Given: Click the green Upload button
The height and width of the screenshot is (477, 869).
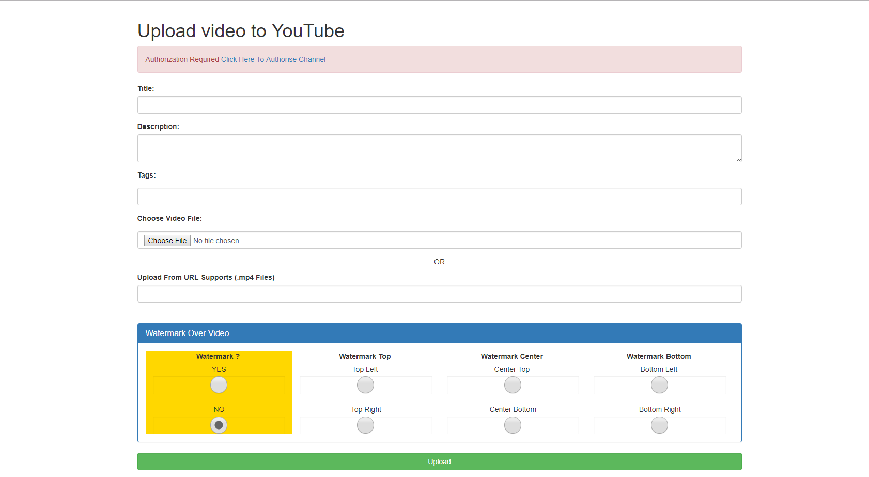Looking at the screenshot, I should (439, 462).
